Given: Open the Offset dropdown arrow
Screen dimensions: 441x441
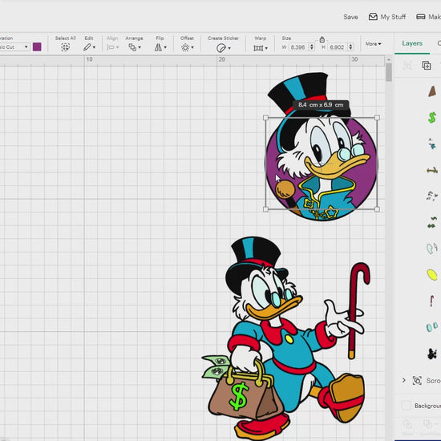Looking at the screenshot, I should pyautogui.click(x=192, y=47).
